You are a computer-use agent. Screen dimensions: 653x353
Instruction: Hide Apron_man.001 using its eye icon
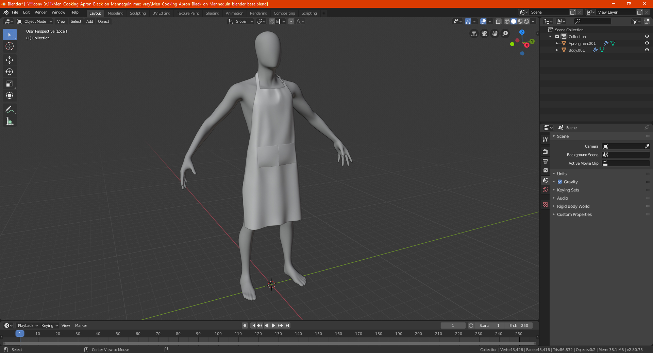point(647,43)
